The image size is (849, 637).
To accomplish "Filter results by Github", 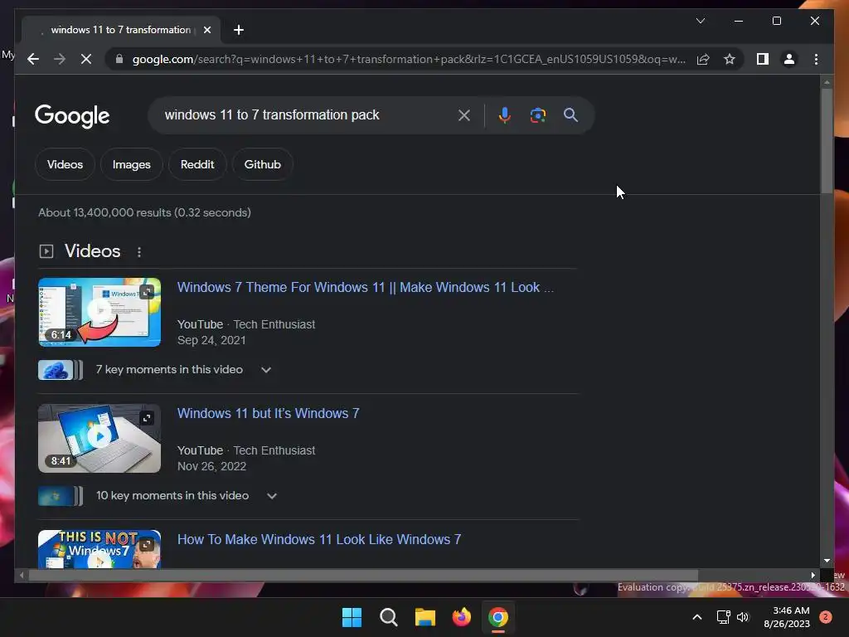I will click(263, 164).
